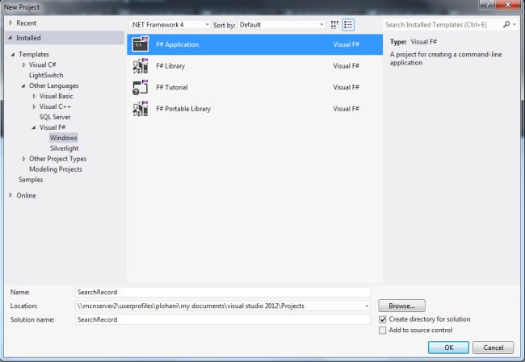Viewport: 525px width, 362px height.
Task: Select LightSwitch in the templates tree
Action: (46, 75)
